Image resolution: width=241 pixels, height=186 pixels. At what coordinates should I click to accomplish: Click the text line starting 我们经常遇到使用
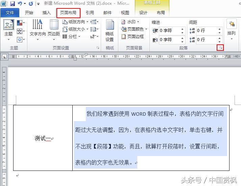[155, 114]
